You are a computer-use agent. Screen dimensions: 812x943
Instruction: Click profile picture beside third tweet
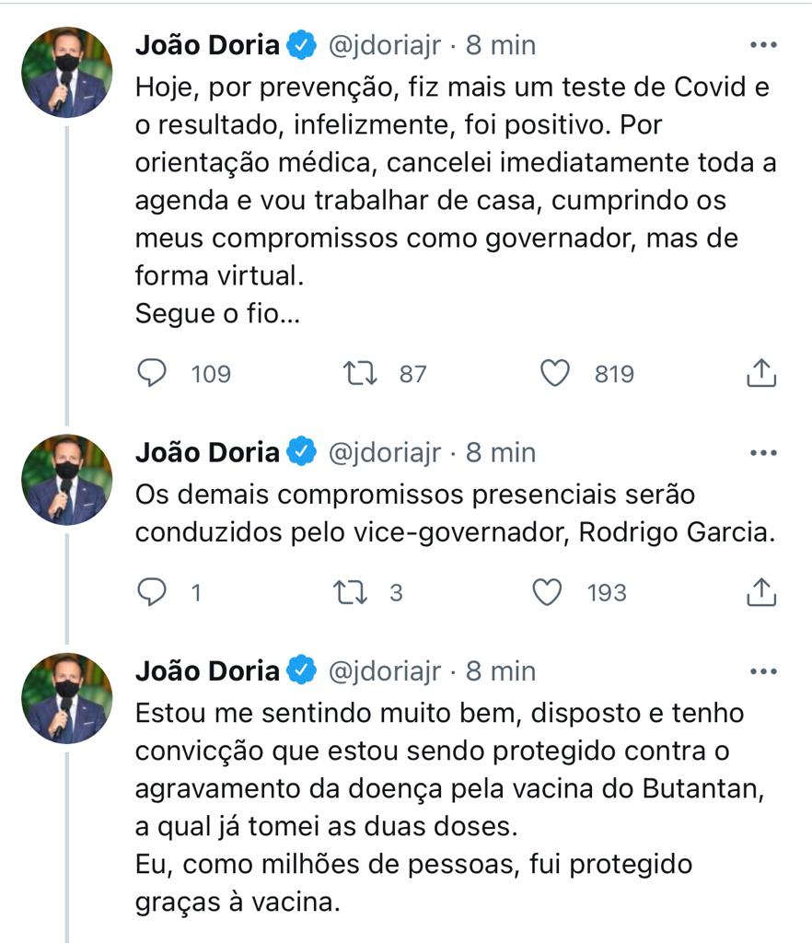[x=67, y=699]
